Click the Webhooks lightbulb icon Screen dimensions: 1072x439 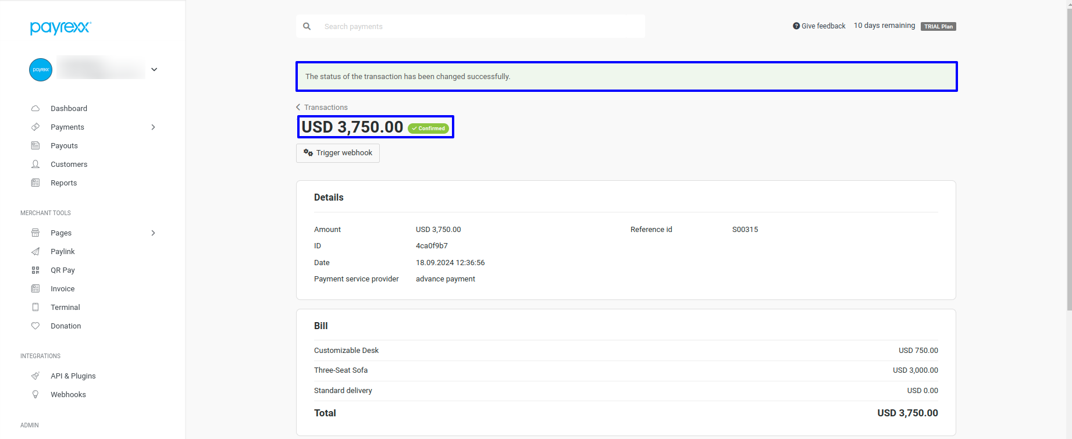(x=35, y=394)
